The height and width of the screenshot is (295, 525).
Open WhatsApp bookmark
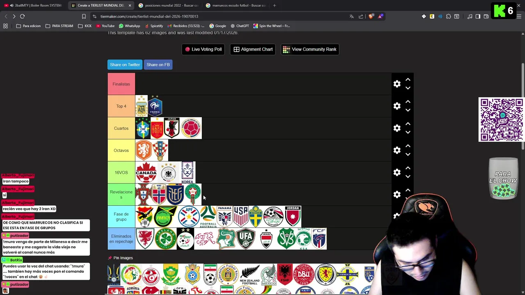(129, 26)
